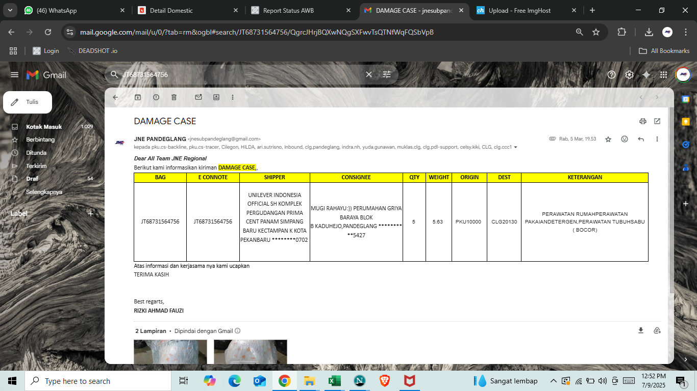Save all attachments to Drive
Screen dimensions: 697x391
657,330
